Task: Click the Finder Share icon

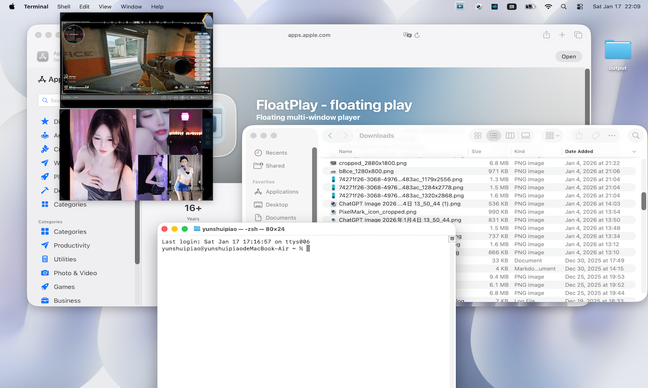Action: point(579,135)
